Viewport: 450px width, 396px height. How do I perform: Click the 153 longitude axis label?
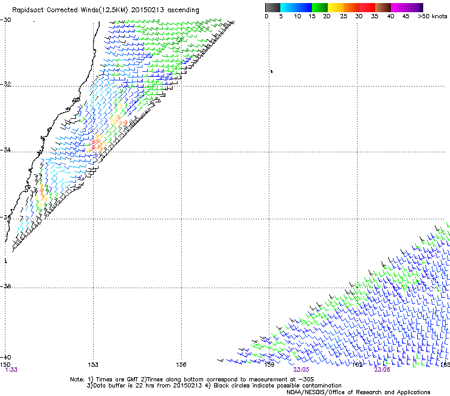coord(93,365)
